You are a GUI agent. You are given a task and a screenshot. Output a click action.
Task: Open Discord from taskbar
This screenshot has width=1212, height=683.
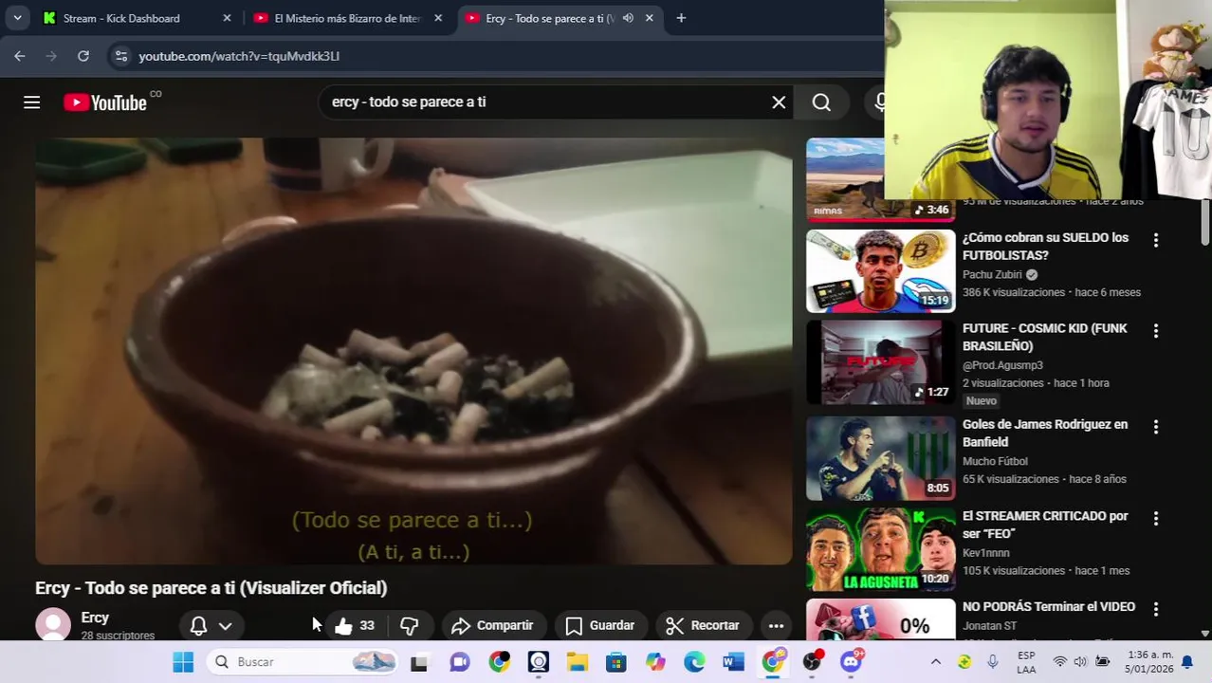[x=851, y=662]
